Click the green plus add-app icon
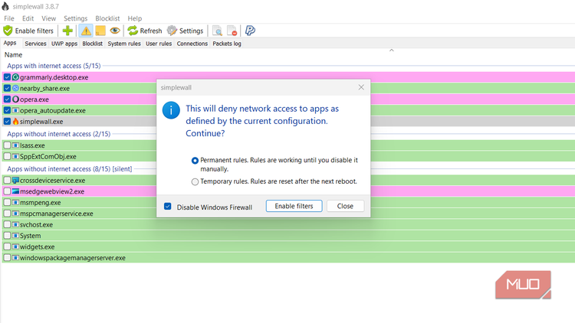 coord(67,31)
